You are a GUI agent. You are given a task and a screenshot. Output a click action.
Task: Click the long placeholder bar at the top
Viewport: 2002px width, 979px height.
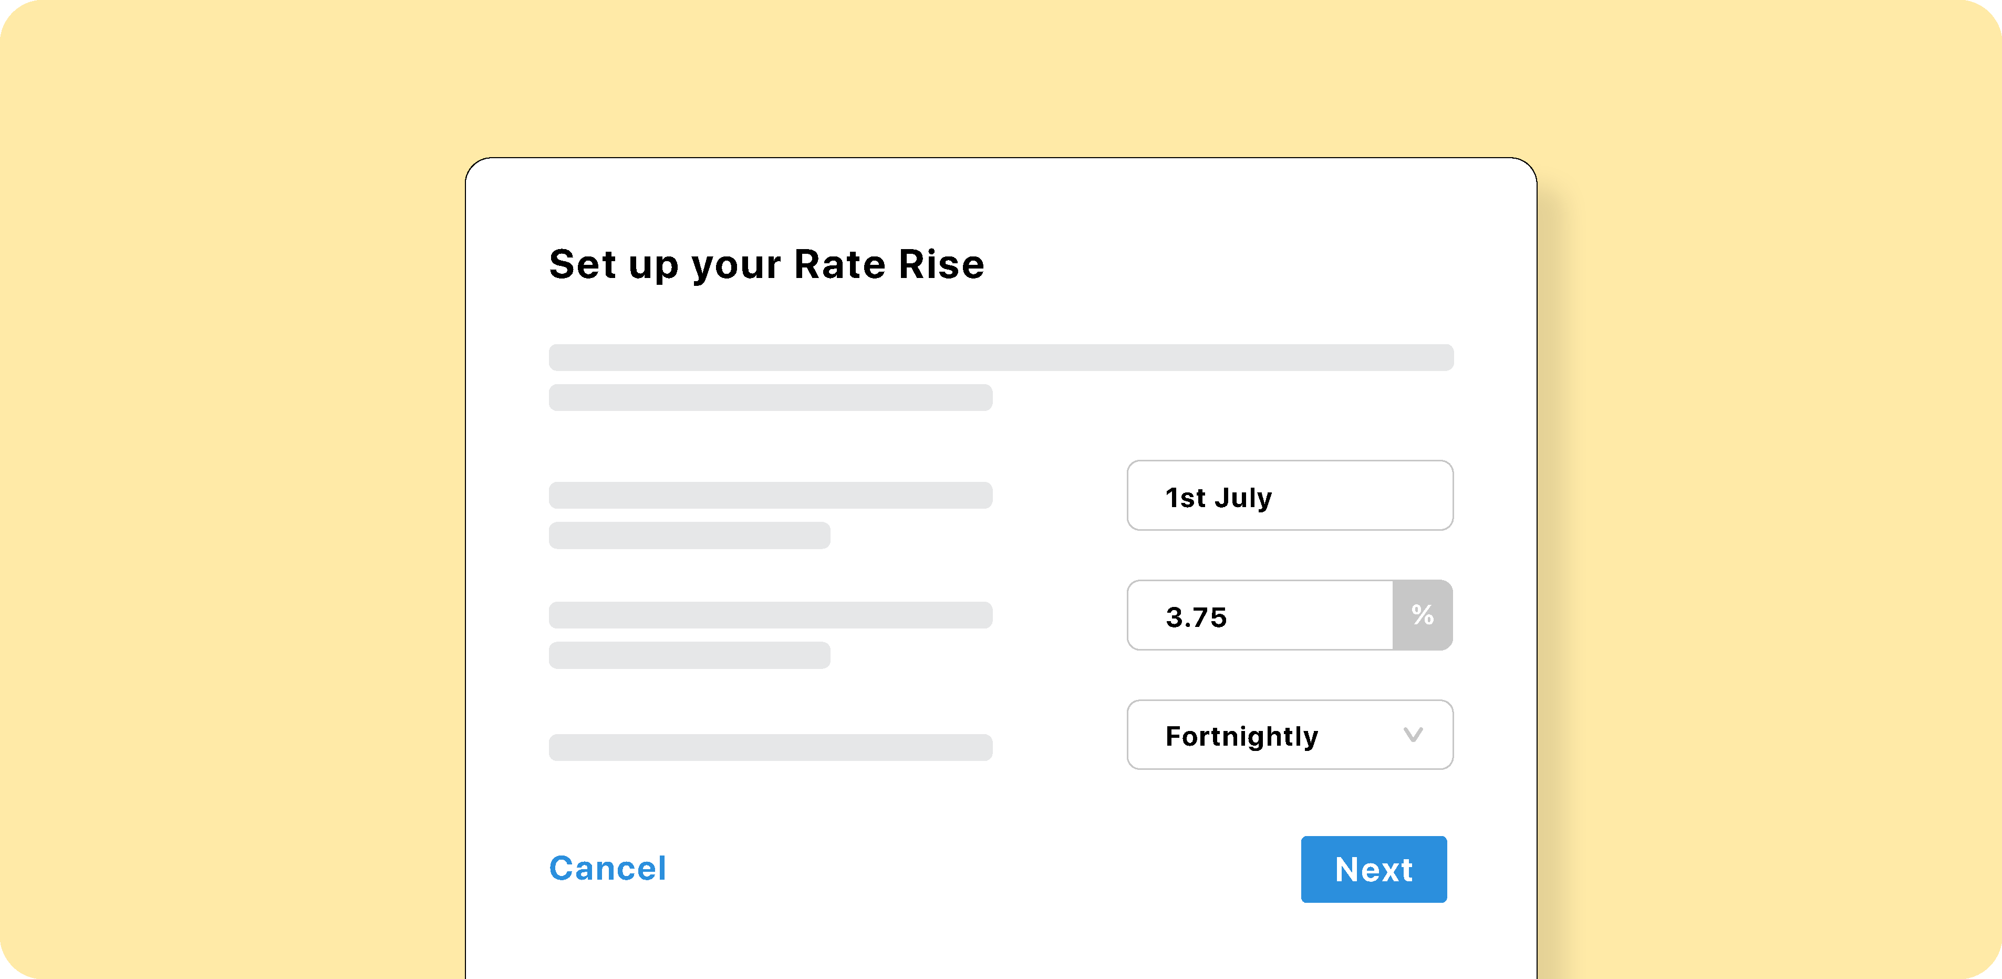pyautogui.click(x=1000, y=358)
